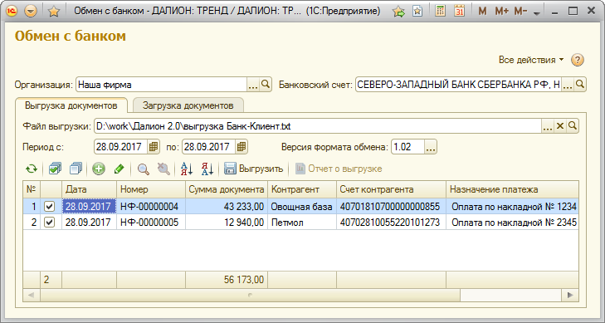
Task: Choose exchange format version via ellipsis
Action: pos(431,147)
